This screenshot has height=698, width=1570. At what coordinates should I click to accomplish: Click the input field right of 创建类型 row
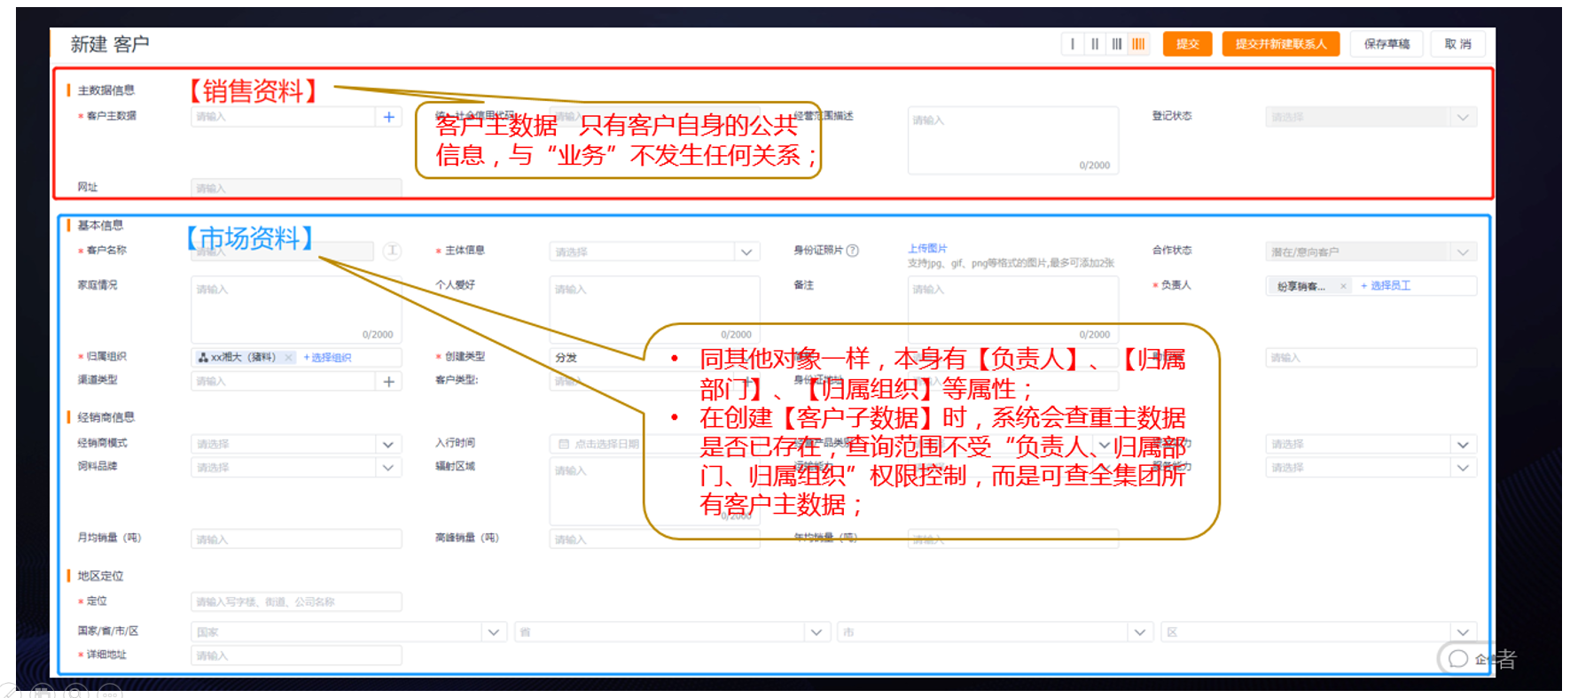click(1371, 358)
